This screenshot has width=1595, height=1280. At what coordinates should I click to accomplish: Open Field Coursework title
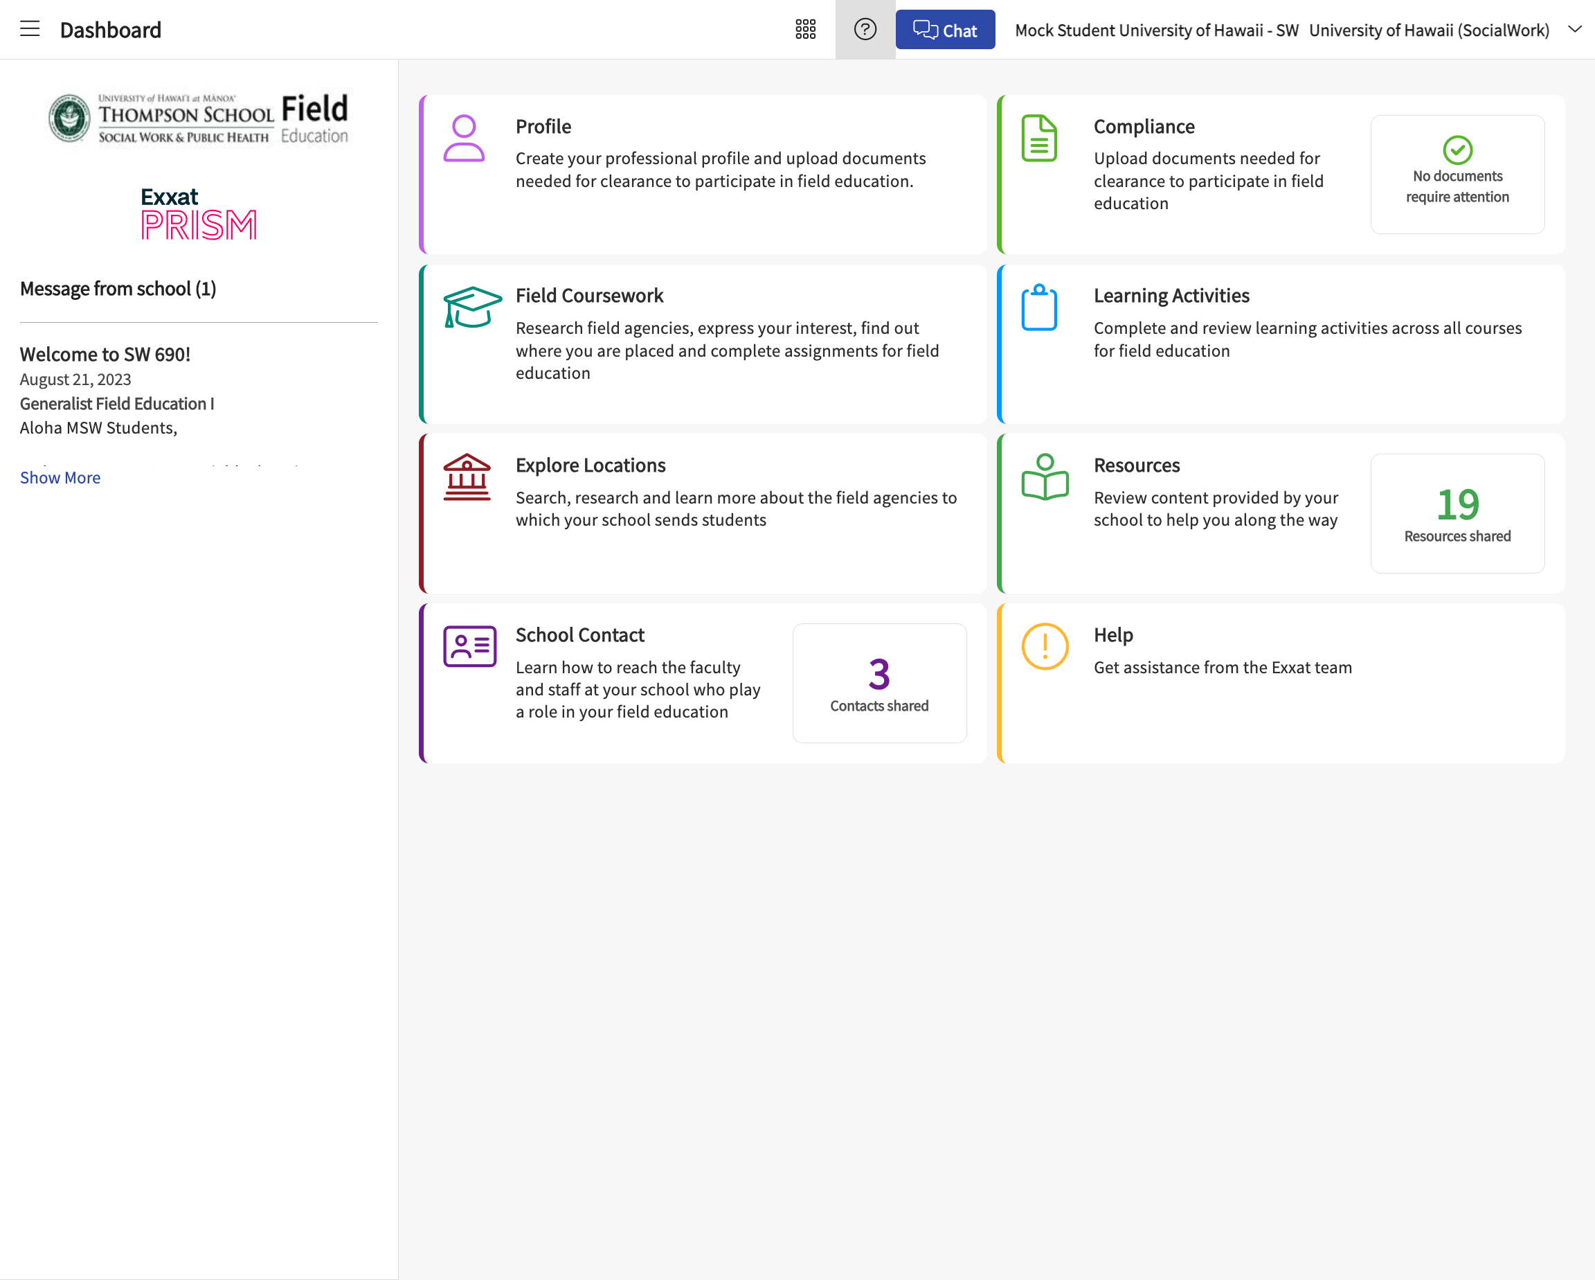[x=589, y=295]
